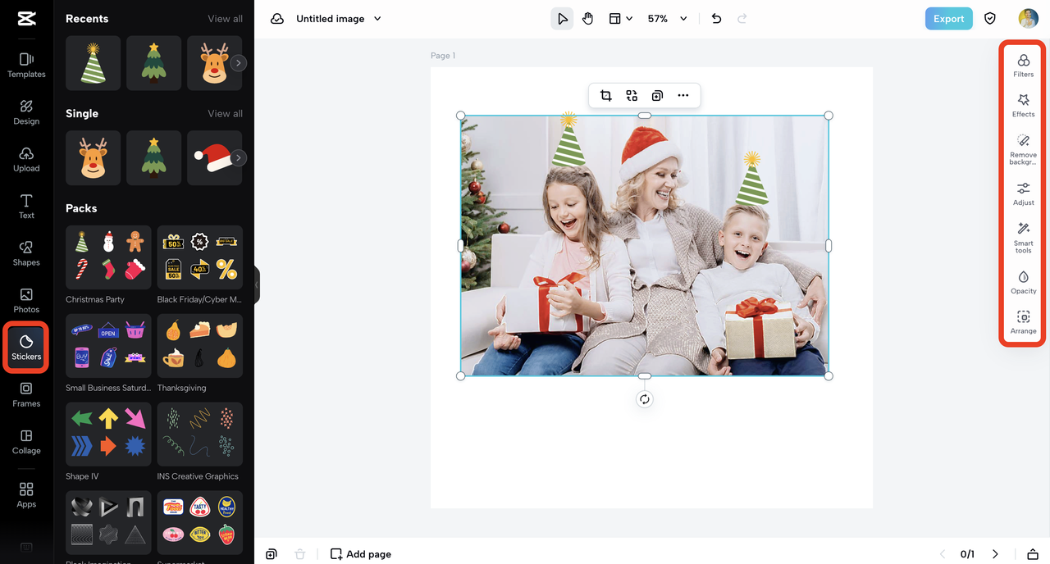Select the hand pan tool
This screenshot has width=1050, height=564.
(x=588, y=19)
